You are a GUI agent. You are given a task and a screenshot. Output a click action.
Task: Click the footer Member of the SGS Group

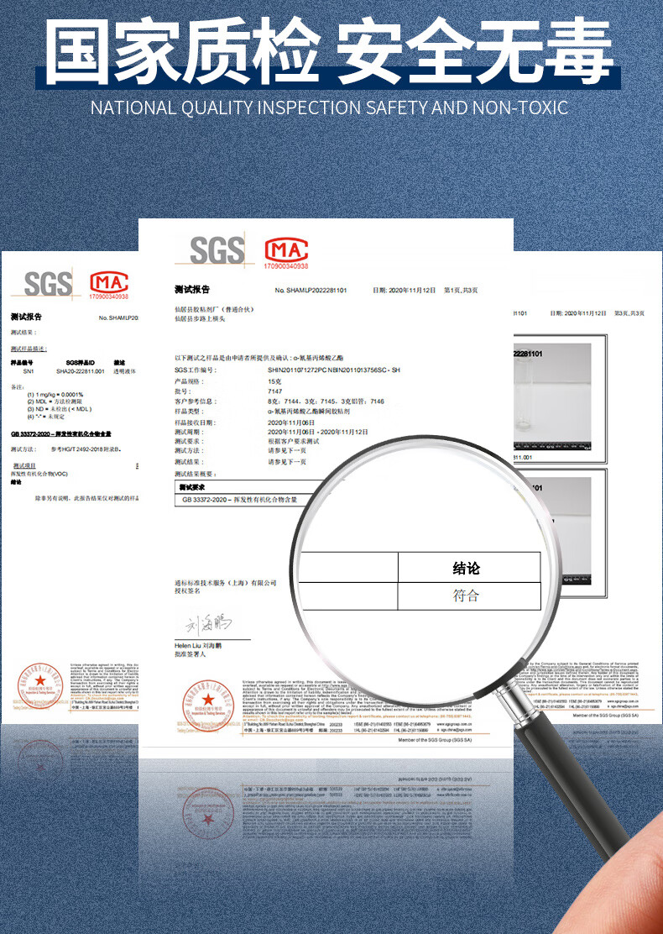[435, 740]
